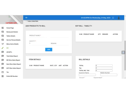View Bill Wise Sales Report
The width and height of the screenshot is (126, 94).
click(x=13, y=60)
